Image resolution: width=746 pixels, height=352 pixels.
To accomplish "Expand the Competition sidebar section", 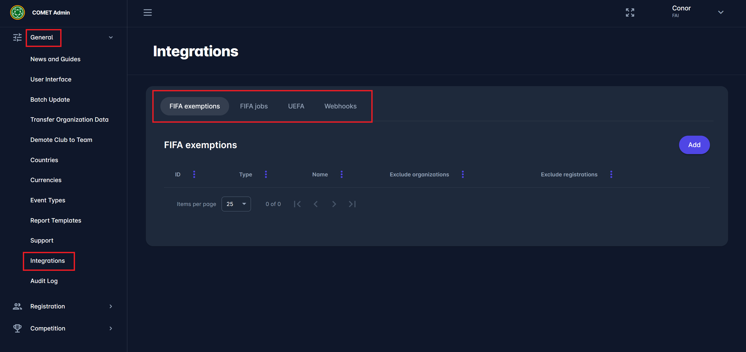I will click(x=111, y=328).
